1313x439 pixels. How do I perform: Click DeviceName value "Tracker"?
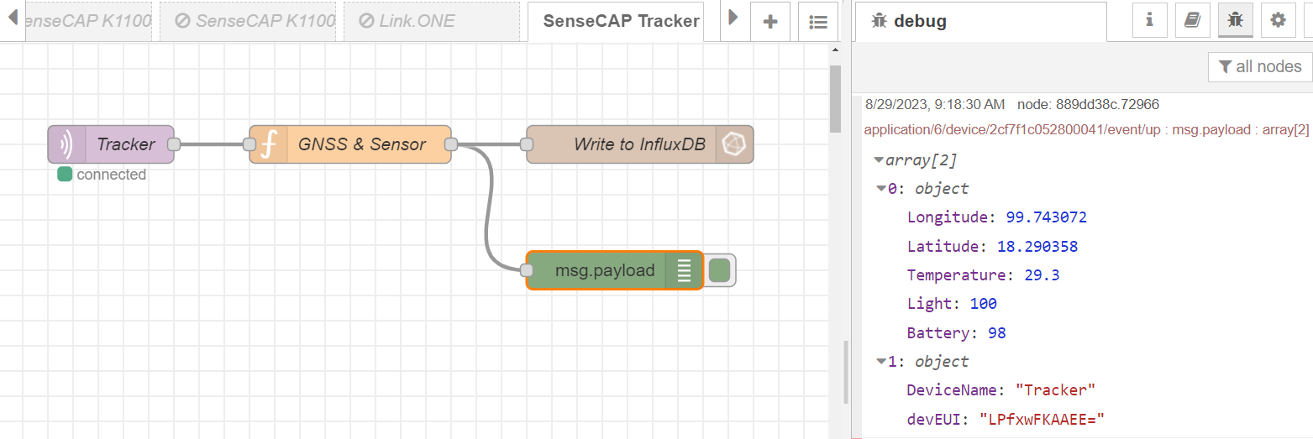click(x=1056, y=390)
